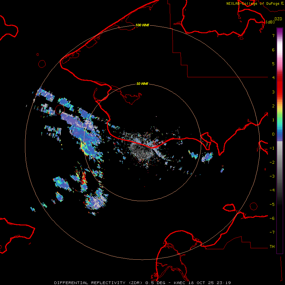Click the "100 NMI" range ring label
This screenshot has height=285, width=285.
pyautogui.click(x=142, y=25)
